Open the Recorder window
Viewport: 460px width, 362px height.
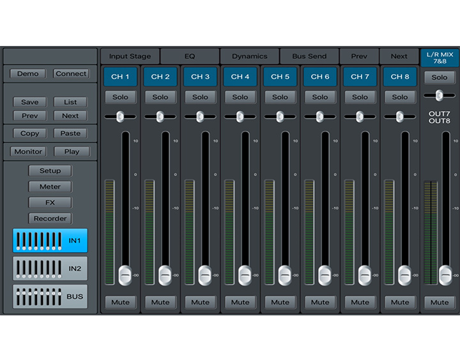tap(50, 218)
